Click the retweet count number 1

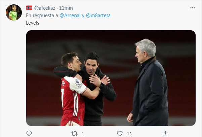[x=83, y=134]
